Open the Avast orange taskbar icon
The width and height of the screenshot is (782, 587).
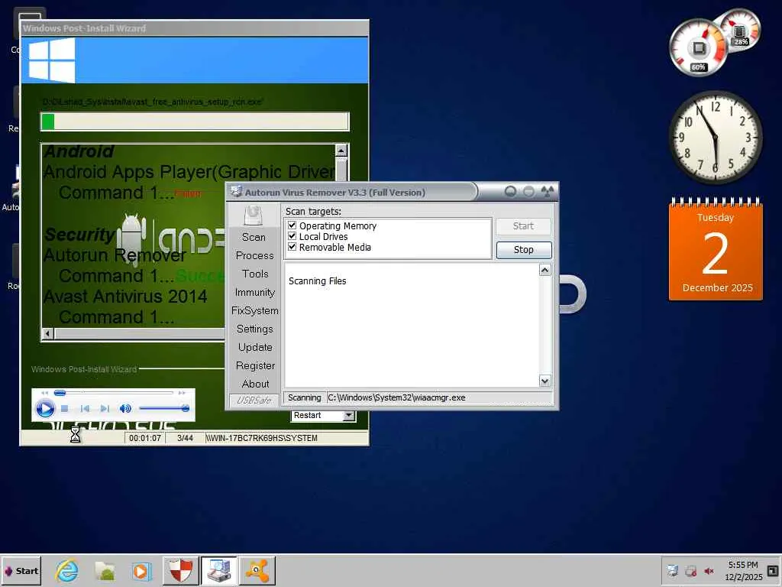tap(257, 570)
